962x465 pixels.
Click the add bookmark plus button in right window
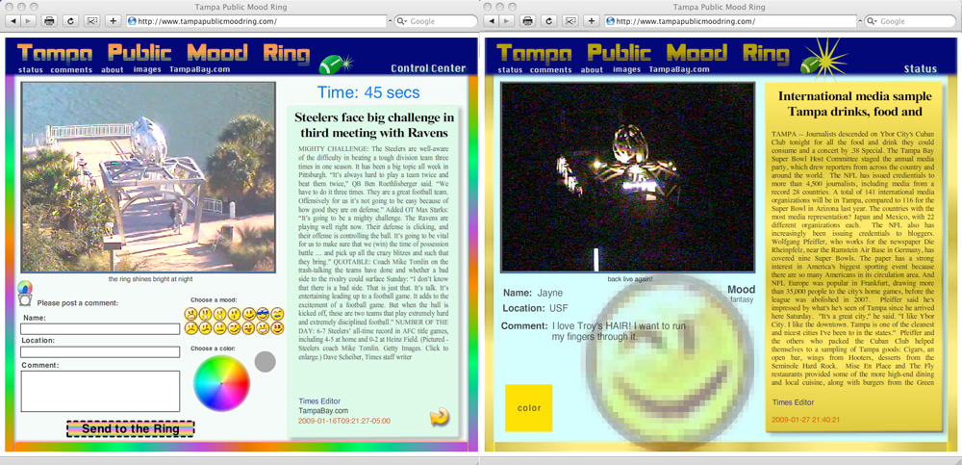[x=593, y=20]
